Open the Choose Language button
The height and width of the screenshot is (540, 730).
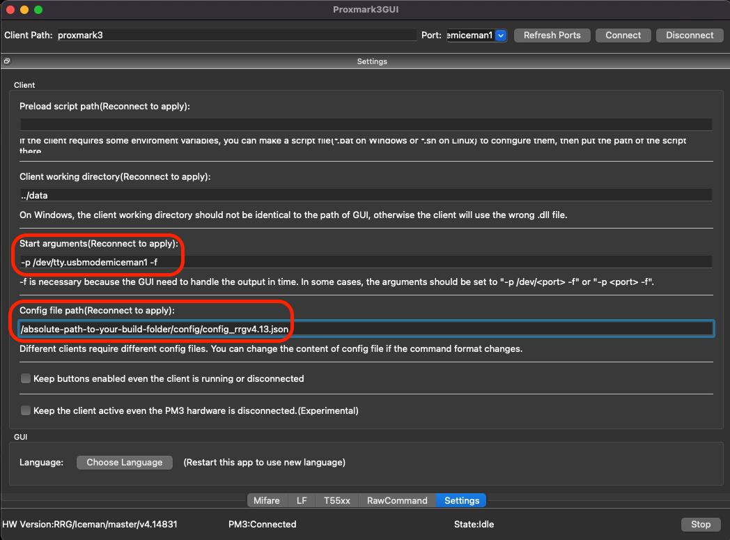click(124, 463)
